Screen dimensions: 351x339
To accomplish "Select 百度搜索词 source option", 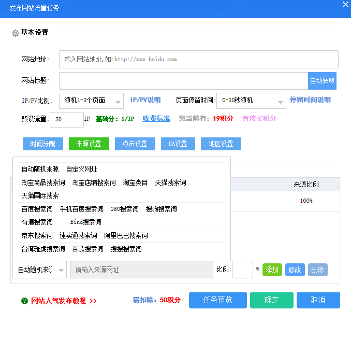I will (x=37, y=209).
